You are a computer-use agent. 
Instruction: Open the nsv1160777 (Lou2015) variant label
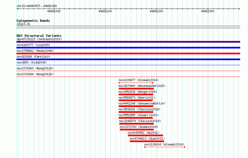pyautogui.click(x=33, y=45)
